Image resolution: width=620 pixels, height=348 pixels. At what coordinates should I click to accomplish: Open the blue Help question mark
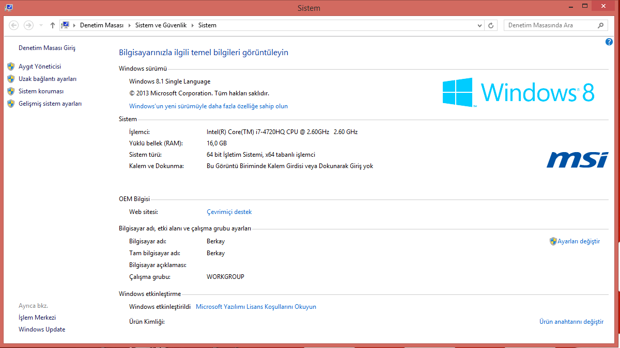609,42
